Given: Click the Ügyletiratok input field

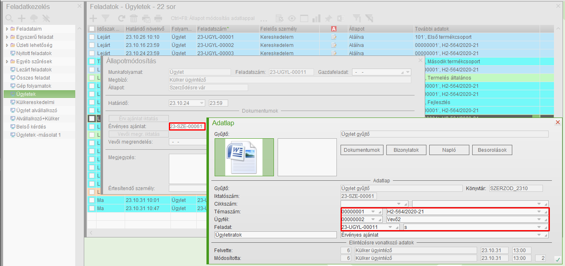Looking at the screenshot, I should [275, 235].
